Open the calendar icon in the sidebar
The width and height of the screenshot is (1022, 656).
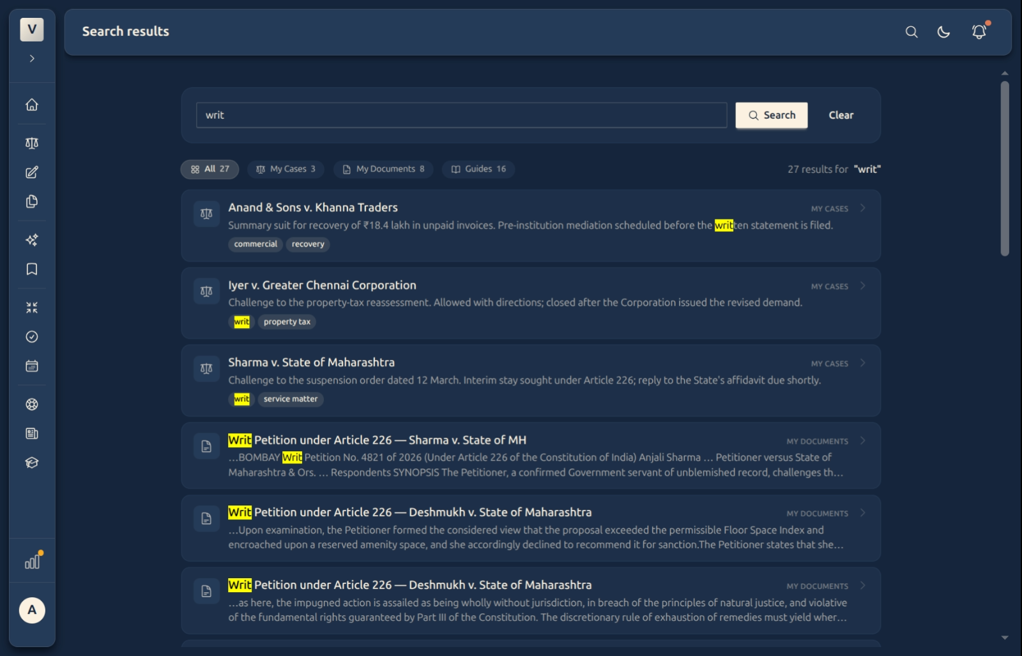[x=32, y=366]
